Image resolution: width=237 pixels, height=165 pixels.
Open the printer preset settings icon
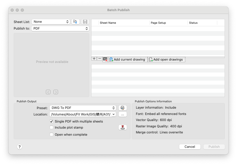pos(122,108)
